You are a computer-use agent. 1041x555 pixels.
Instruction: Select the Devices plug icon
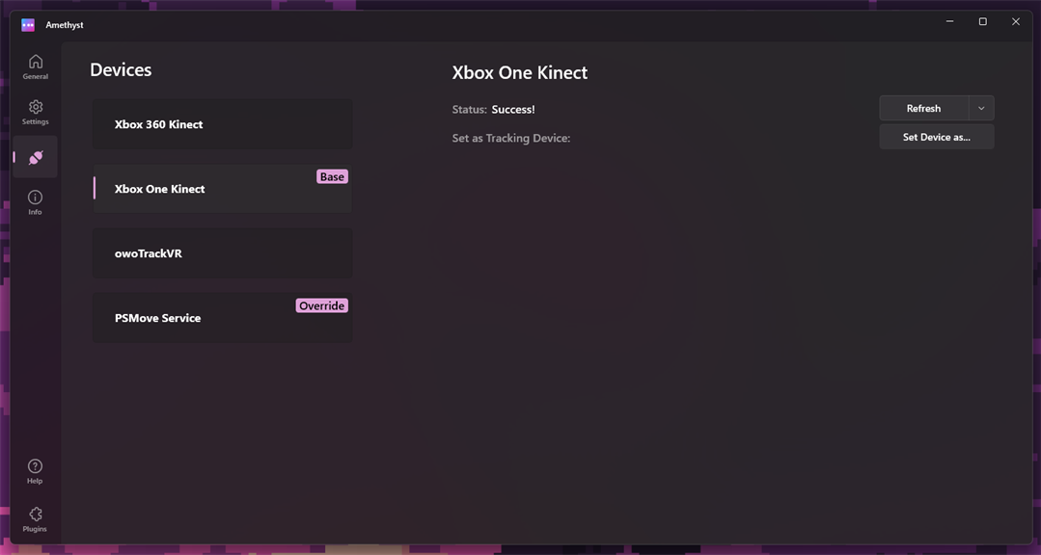[x=35, y=157]
